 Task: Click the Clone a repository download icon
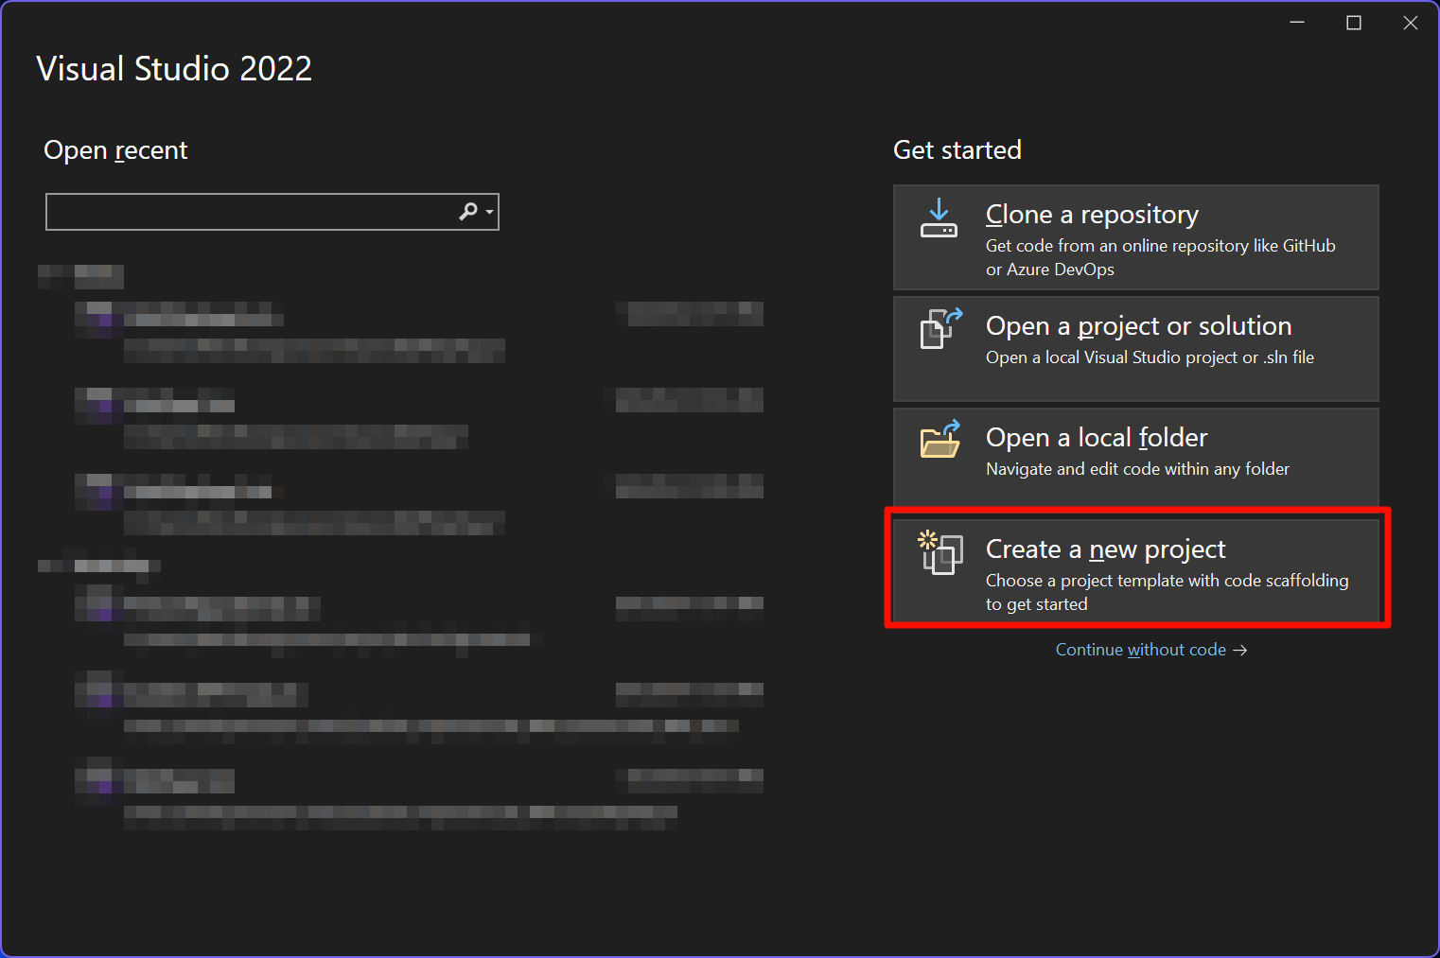[x=939, y=218]
